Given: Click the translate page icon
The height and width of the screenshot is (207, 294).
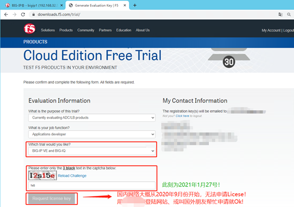Looking at the screenshot, I should [280, 14].
